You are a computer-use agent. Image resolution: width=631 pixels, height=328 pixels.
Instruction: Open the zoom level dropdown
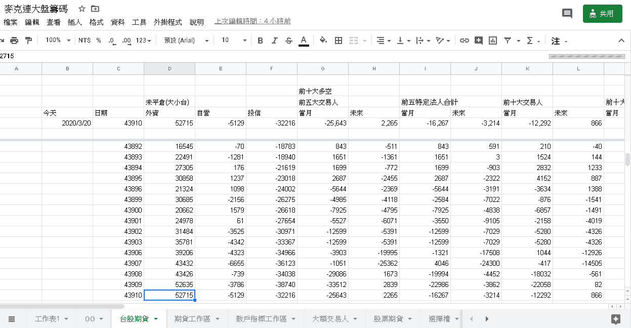pyautogui.click(x=58, y=40)
